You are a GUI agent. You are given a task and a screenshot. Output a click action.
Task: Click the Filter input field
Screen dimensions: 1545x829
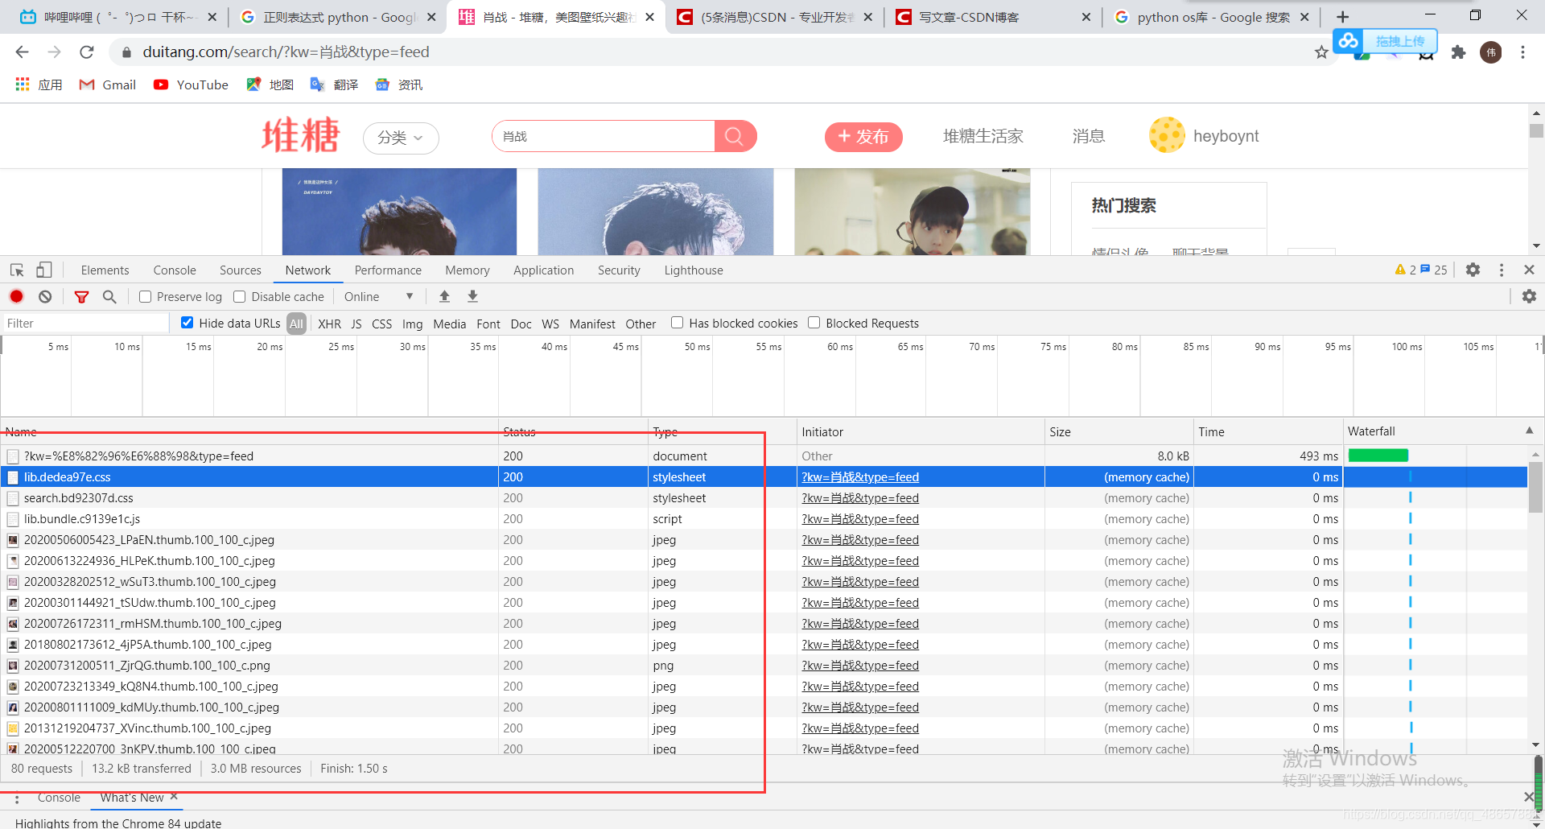(85, 323)
